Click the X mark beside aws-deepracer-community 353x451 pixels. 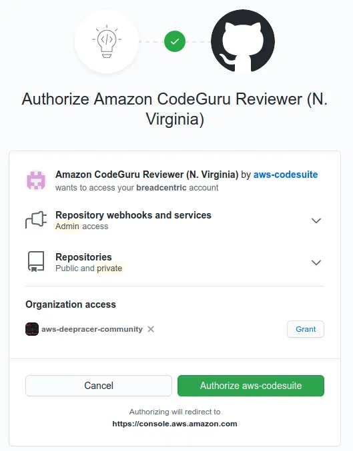[x=151, y=329]
